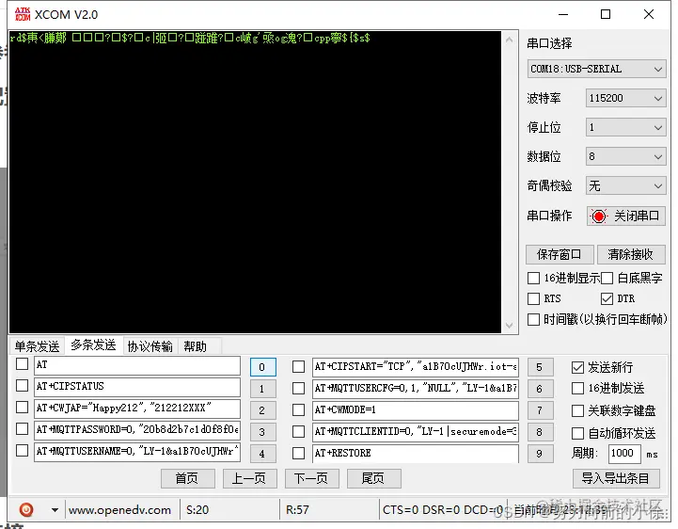Send AT+CIPSTART with button 5
This screenshot has height=529, width=678.
click(540, 367)
